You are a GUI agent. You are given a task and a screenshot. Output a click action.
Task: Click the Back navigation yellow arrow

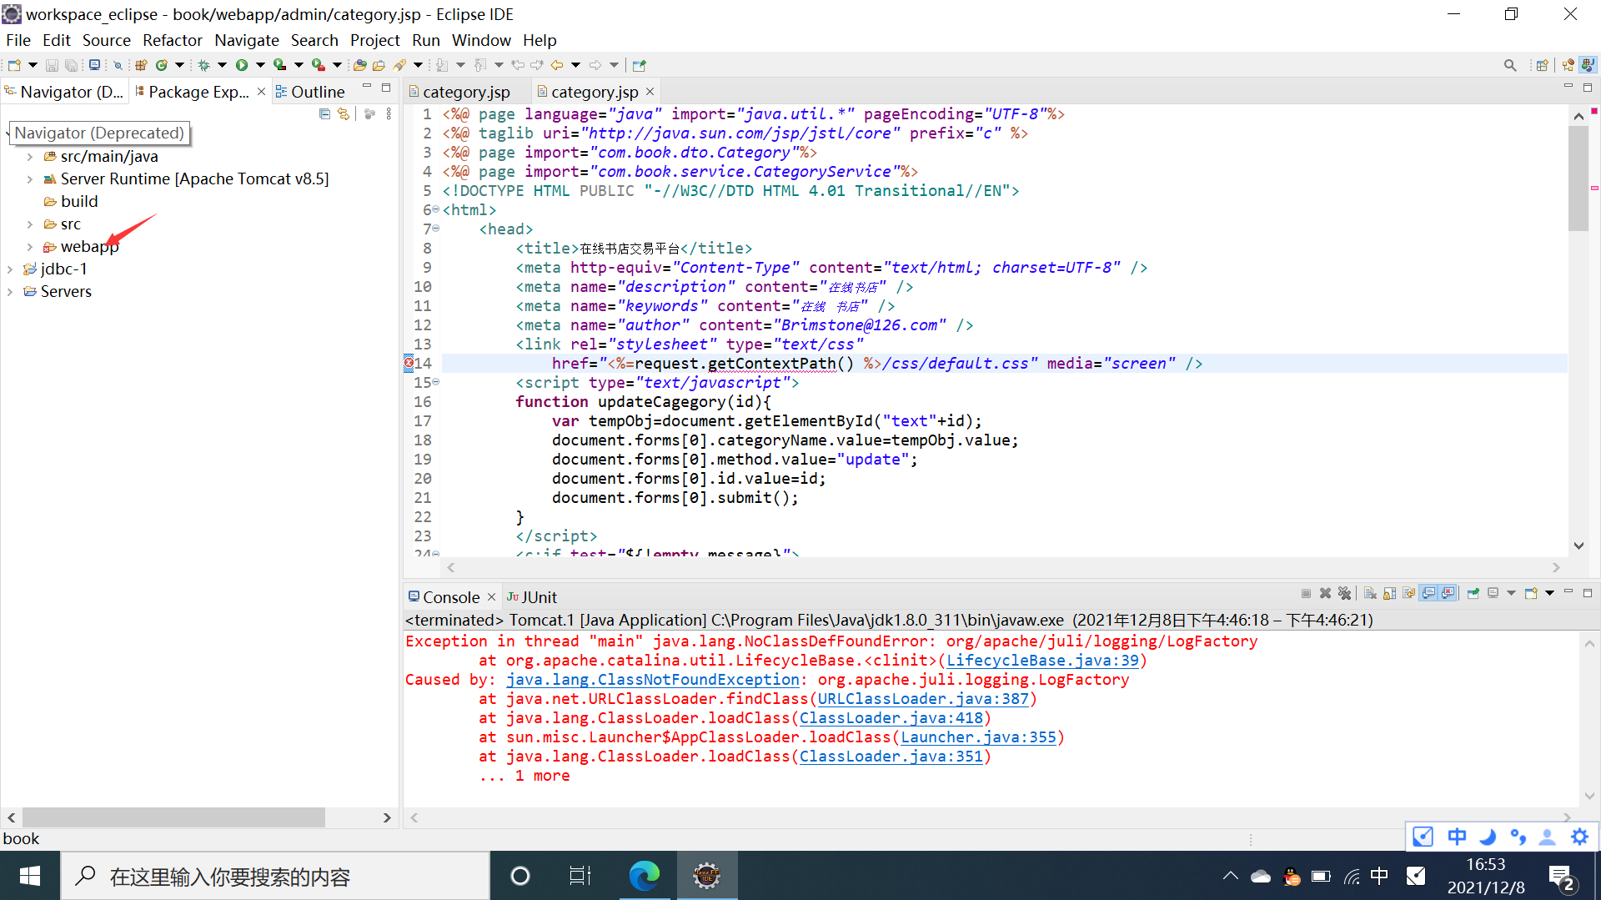[x=557, y=65]
